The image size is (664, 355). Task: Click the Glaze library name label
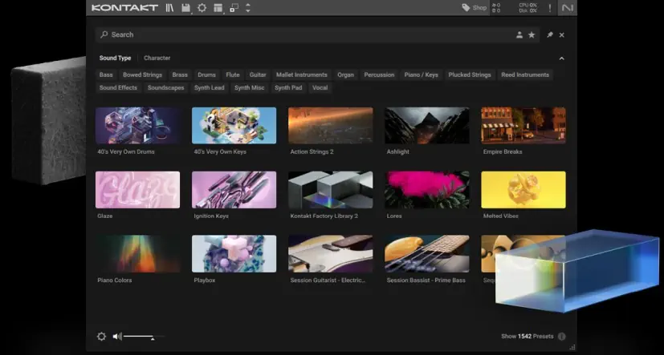tap(105, 216)
